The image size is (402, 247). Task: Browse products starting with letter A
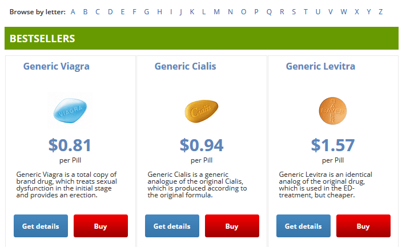(73, 12)
